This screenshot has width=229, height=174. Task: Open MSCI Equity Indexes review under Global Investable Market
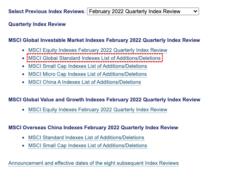98,50
